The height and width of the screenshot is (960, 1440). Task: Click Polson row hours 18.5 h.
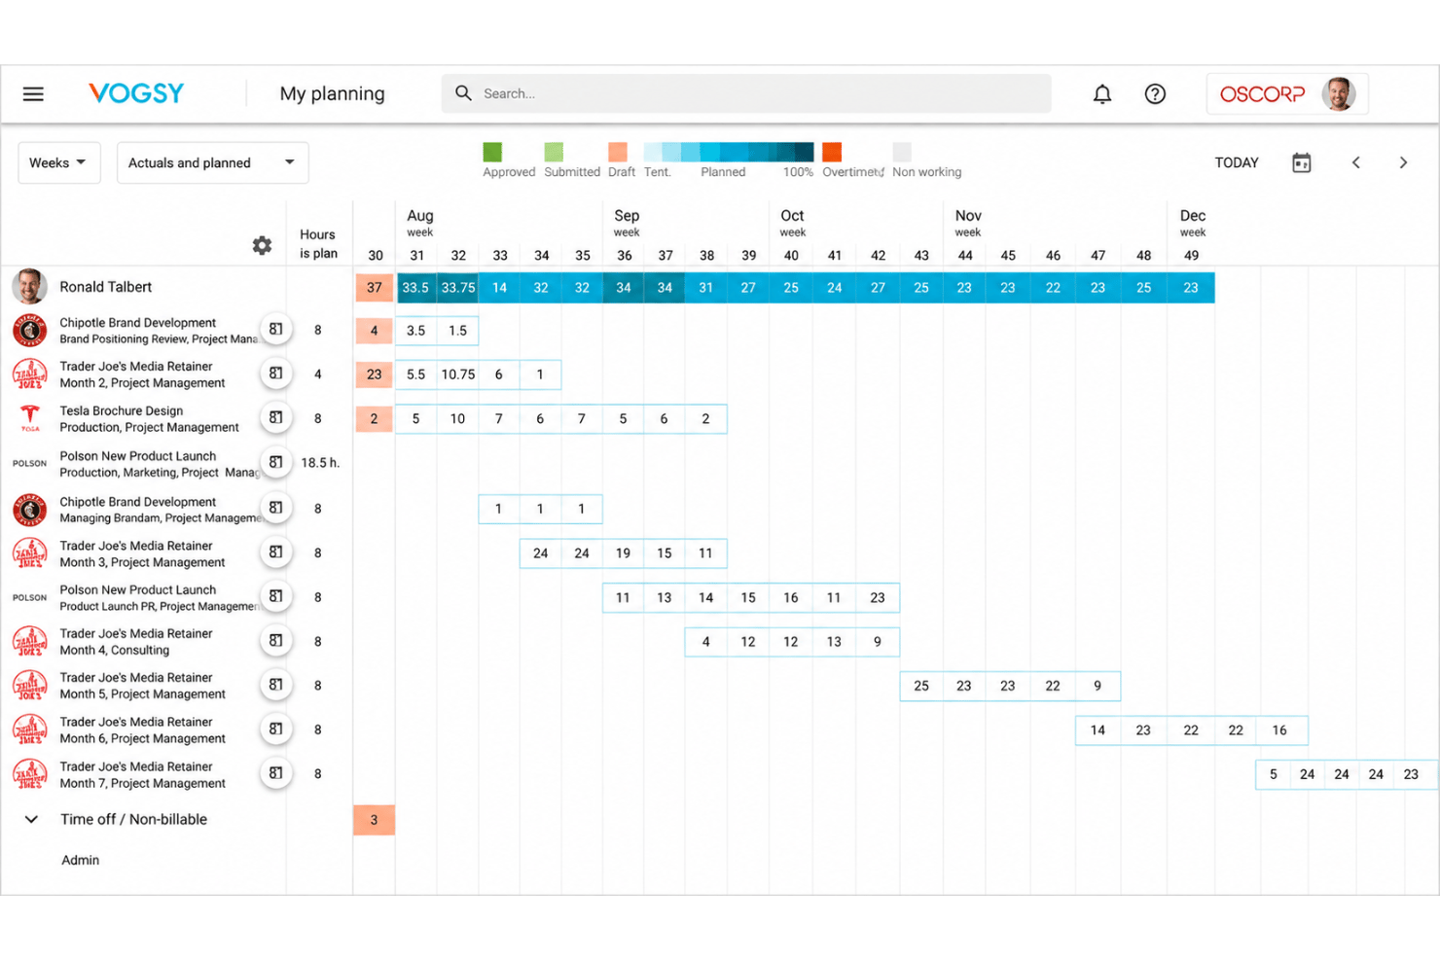tap(320, 463)
